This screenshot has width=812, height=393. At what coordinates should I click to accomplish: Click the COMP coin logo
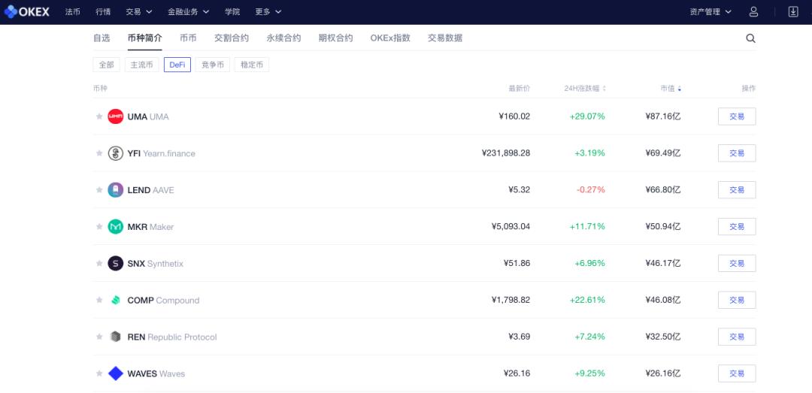pyautogui.click(x=116, y=301)
